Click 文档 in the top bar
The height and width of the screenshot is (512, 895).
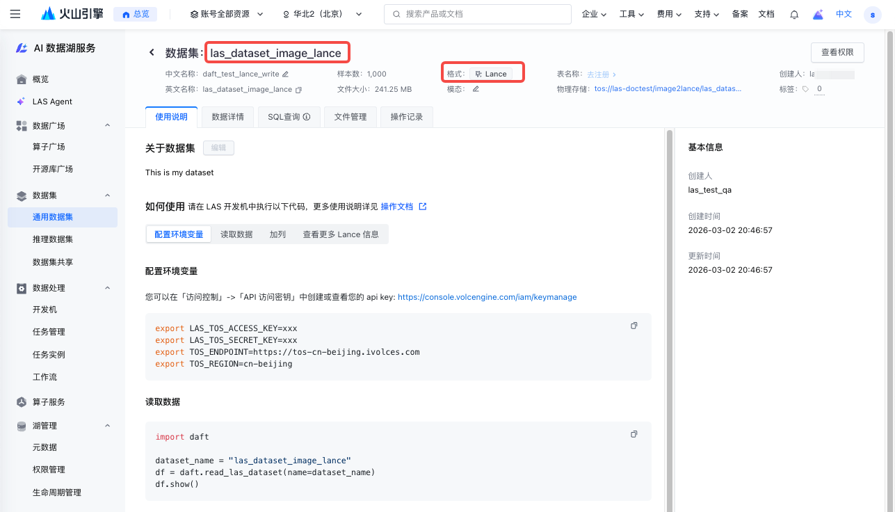point(766,14)
